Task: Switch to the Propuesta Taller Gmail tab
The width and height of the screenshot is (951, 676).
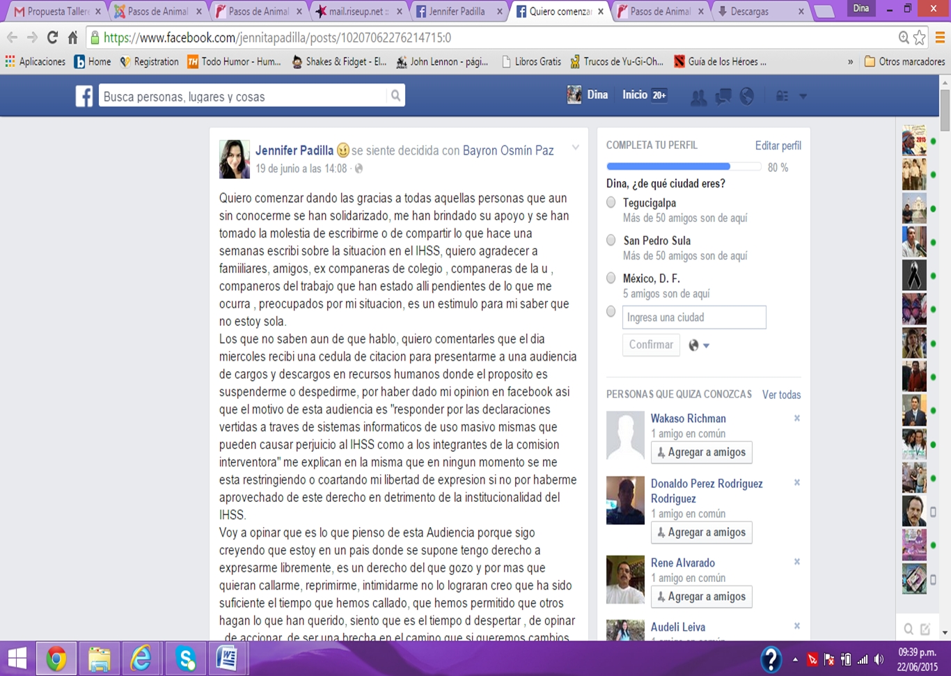Action: (x=57, y=11)
